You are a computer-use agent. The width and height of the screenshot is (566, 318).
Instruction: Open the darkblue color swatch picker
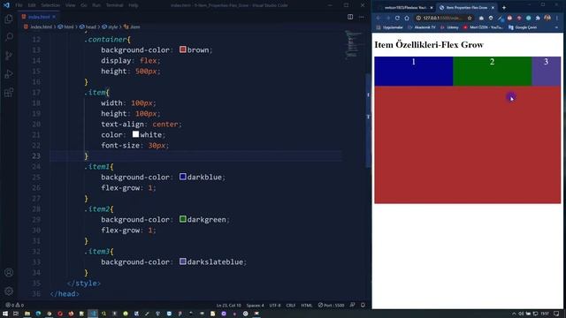point(183,177)
